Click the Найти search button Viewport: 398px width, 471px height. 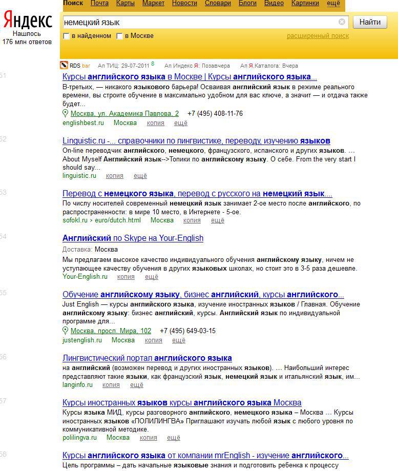pos(370,22)
